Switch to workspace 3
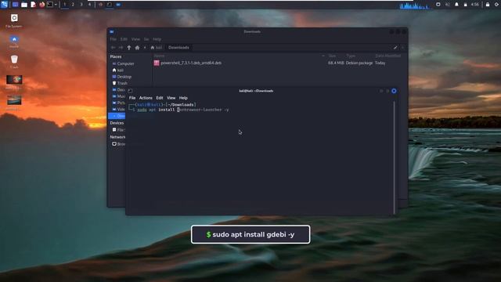Screen dimensions: 501x282 tap(81, 5)
